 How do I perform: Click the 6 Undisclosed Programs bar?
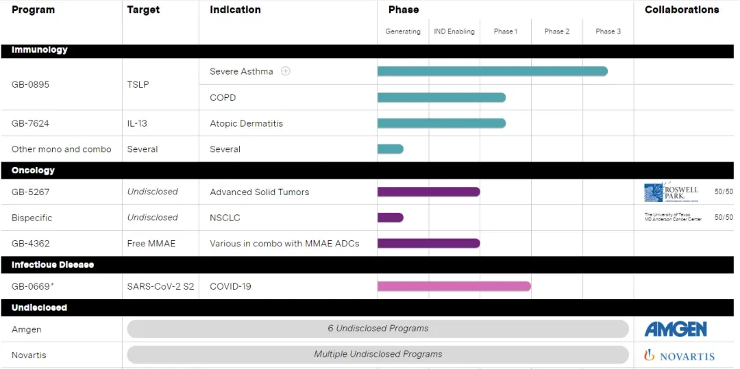378,329
